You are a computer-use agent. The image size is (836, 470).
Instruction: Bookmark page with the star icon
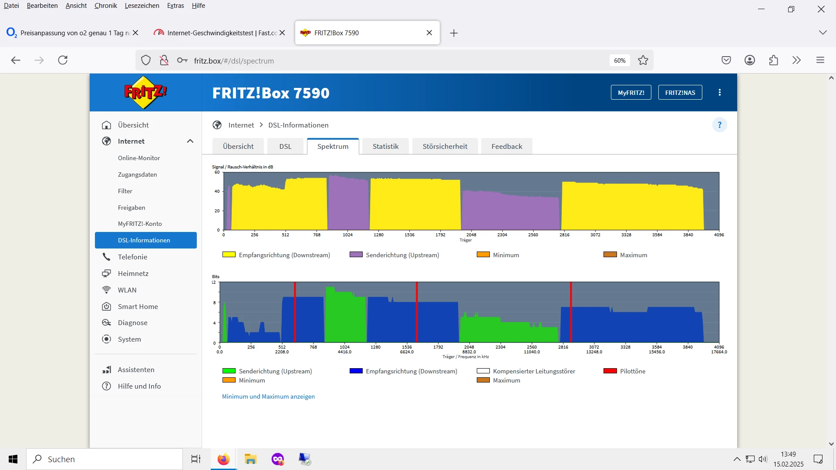click(643, 60)
